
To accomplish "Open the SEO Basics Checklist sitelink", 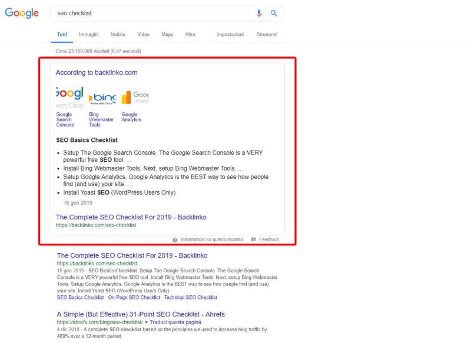I will (x=80, y=297).
